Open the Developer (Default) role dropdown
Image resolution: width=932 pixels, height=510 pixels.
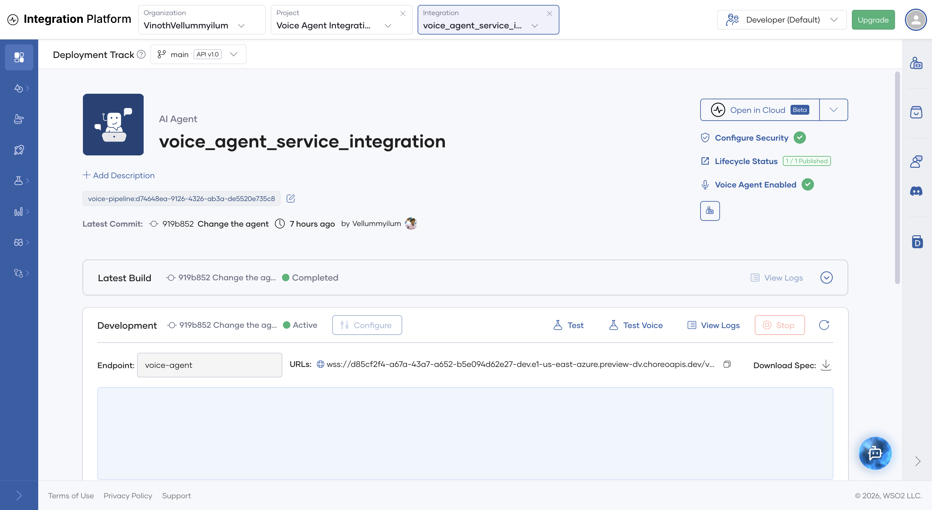[782, 19]
